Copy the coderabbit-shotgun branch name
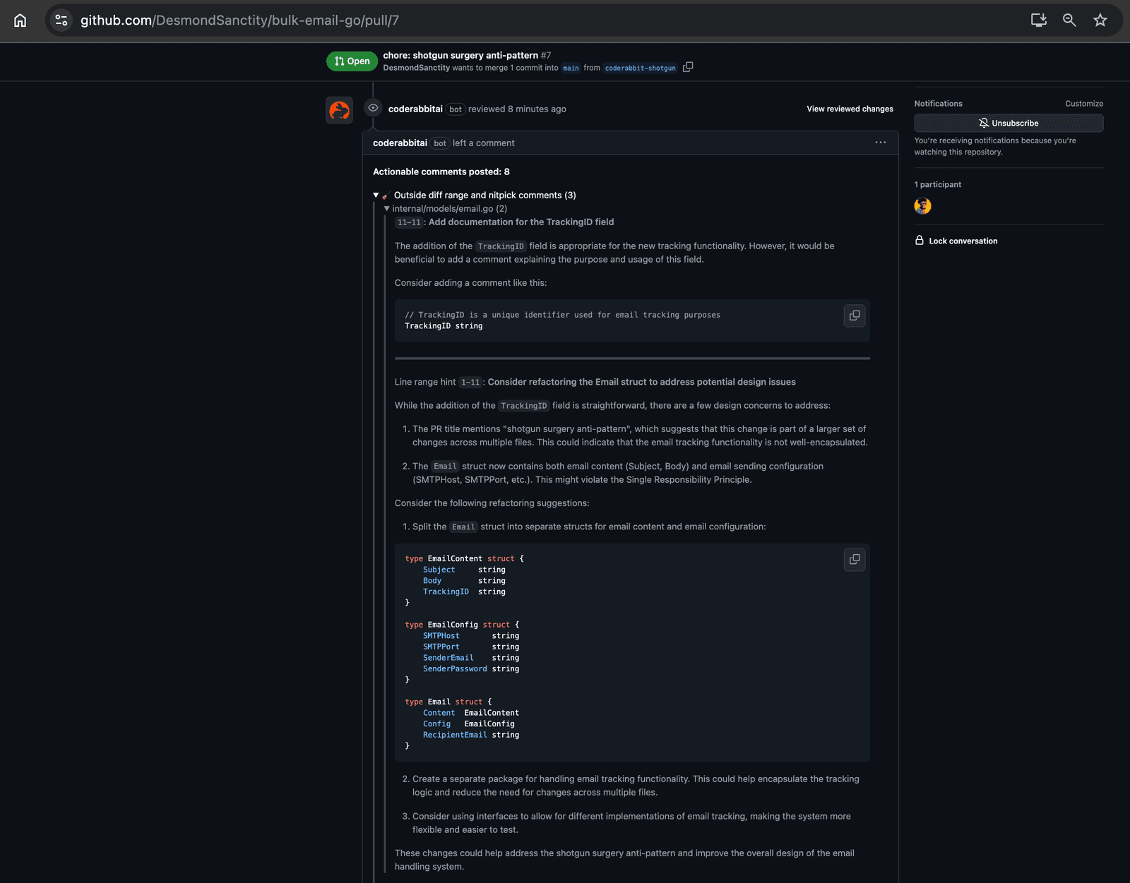Viewport: 1130px width, 883px height. point(688,67)
